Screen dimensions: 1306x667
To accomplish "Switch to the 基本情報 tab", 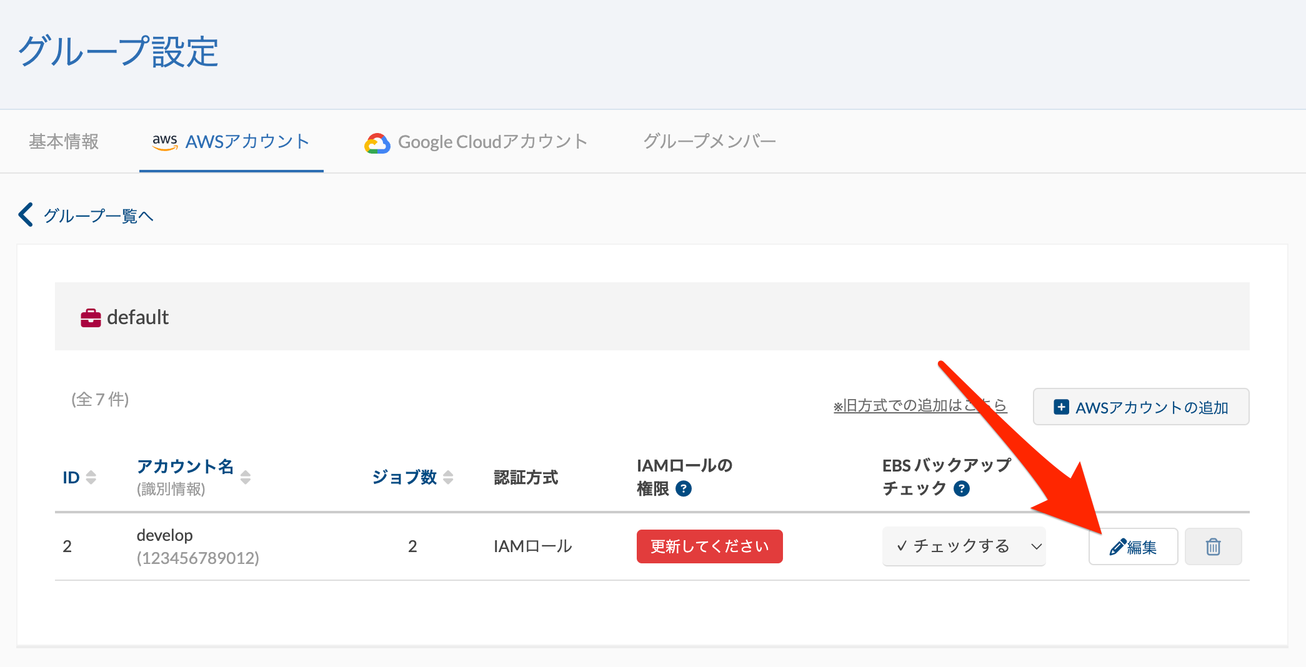I will 64,142.
